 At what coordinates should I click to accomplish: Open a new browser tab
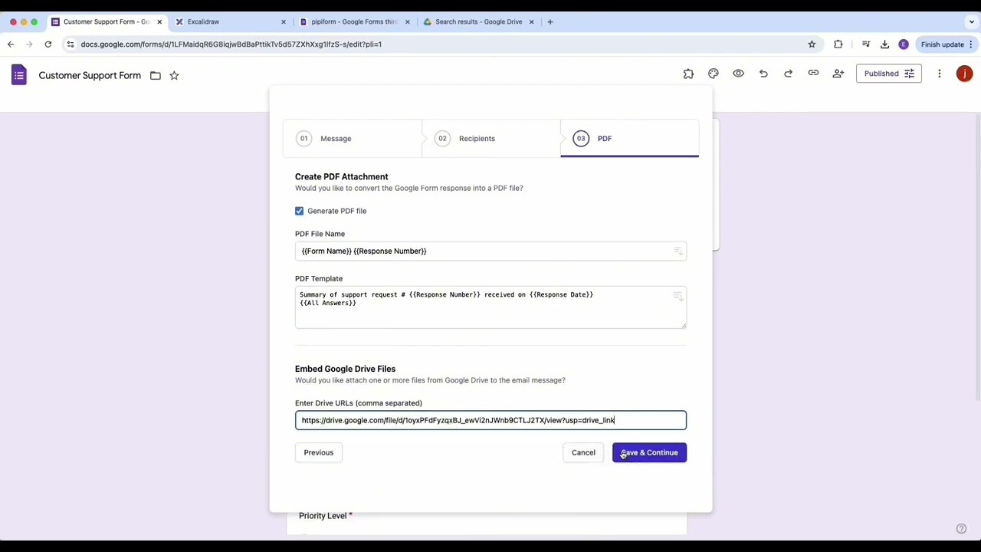550,21
